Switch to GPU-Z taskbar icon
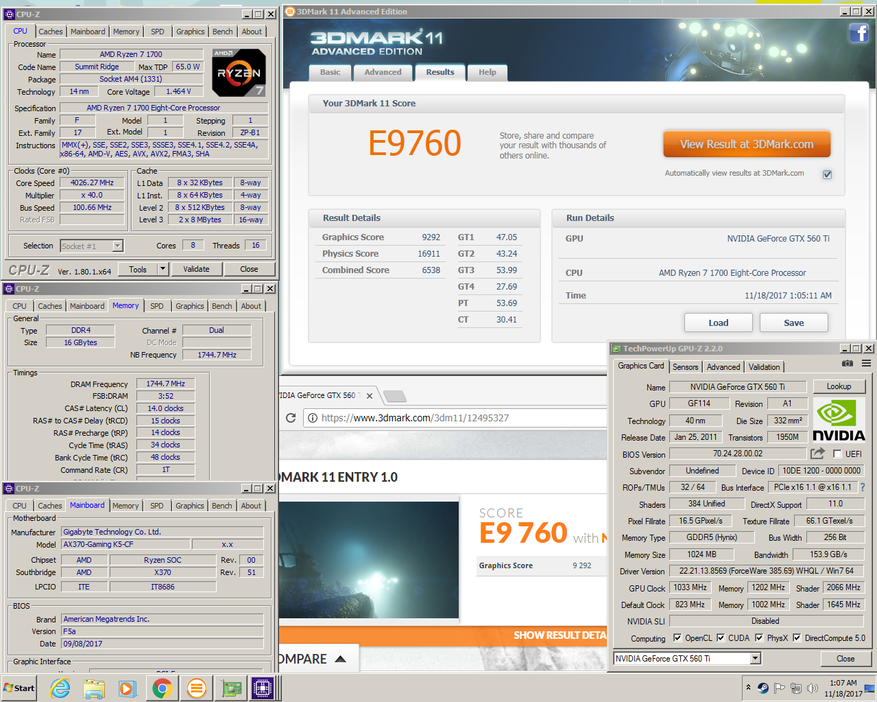Screen dimensions: 877x702 pos(231,688)
